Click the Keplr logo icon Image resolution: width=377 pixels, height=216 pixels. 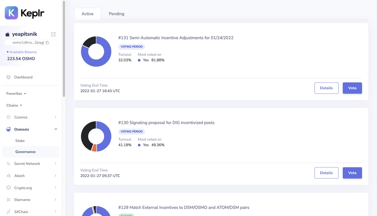[11, 13]
